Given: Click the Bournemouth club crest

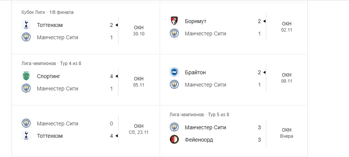Looking at the screenshot, I should [x=174, y=21].
